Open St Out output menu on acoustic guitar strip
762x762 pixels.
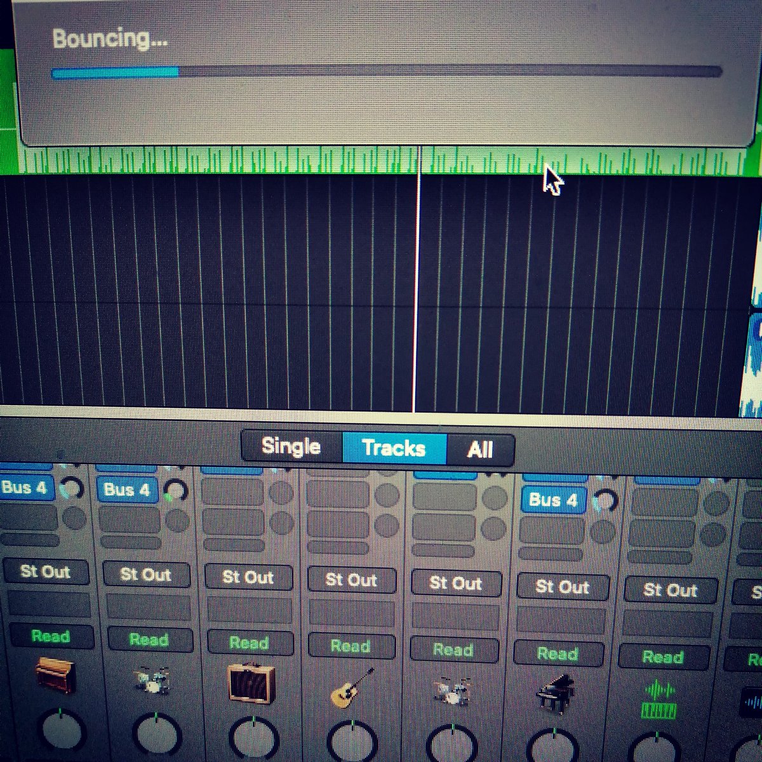click(351, 580)
